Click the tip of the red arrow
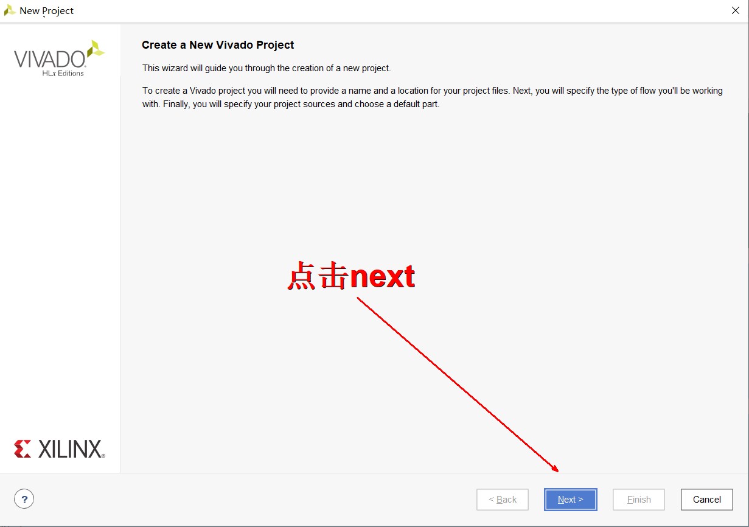This screenshot has height=527, width=749. click(x=557, y=470)
